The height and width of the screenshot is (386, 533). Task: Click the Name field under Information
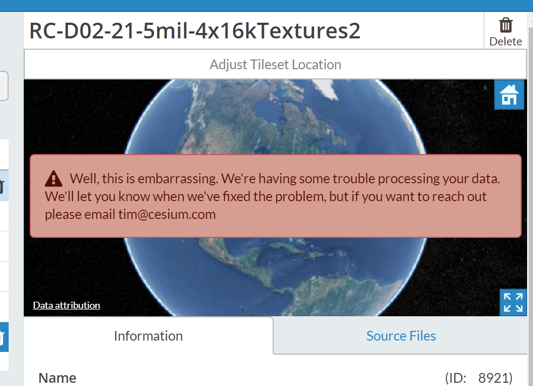(x=57, y=377)
